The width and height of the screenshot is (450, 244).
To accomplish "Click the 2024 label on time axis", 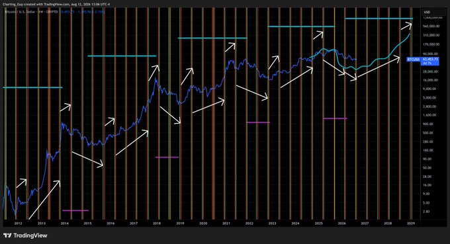I will pyautogui.click(x=295, y=224).
